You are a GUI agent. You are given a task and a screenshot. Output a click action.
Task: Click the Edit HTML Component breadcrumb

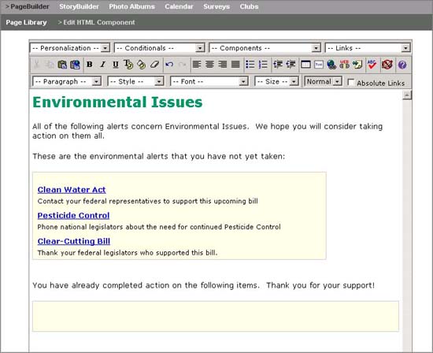point(99,22)
